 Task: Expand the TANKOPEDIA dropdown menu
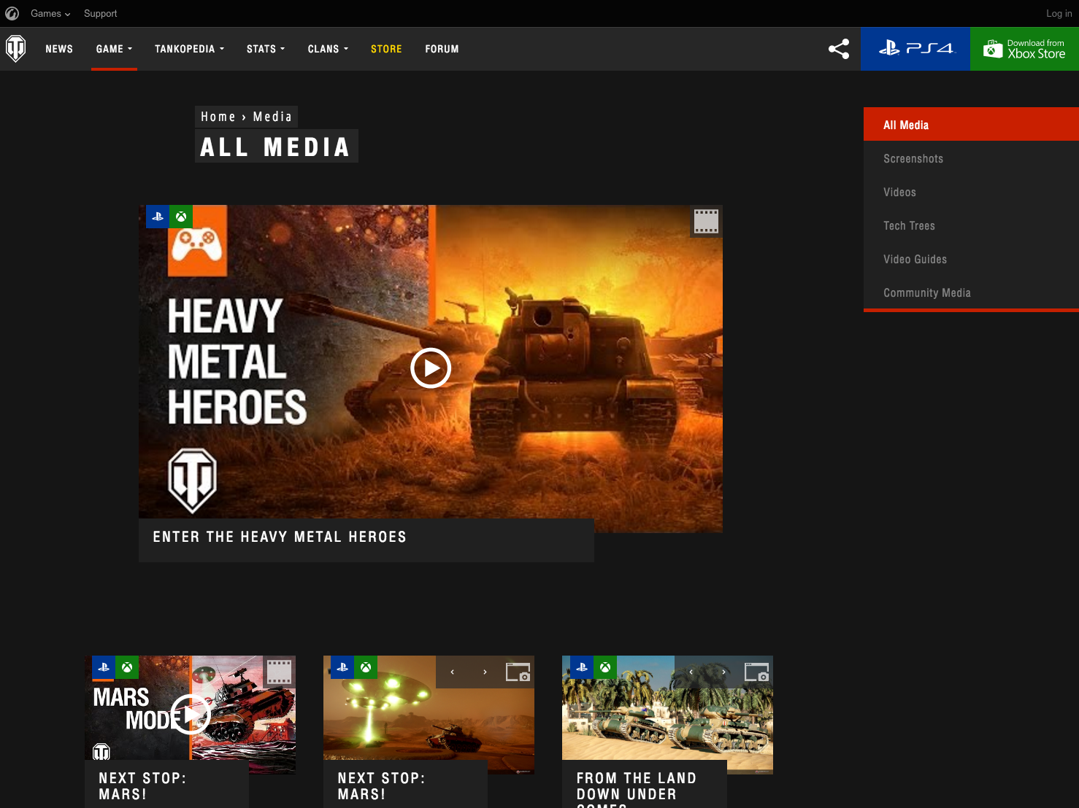tap(189, 49)
